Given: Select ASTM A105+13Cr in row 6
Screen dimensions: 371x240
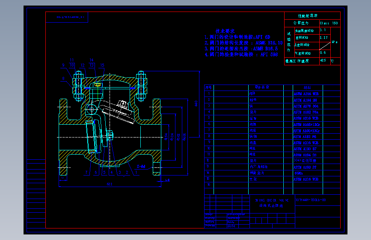Looking at the screenshot, I should 307,125.
